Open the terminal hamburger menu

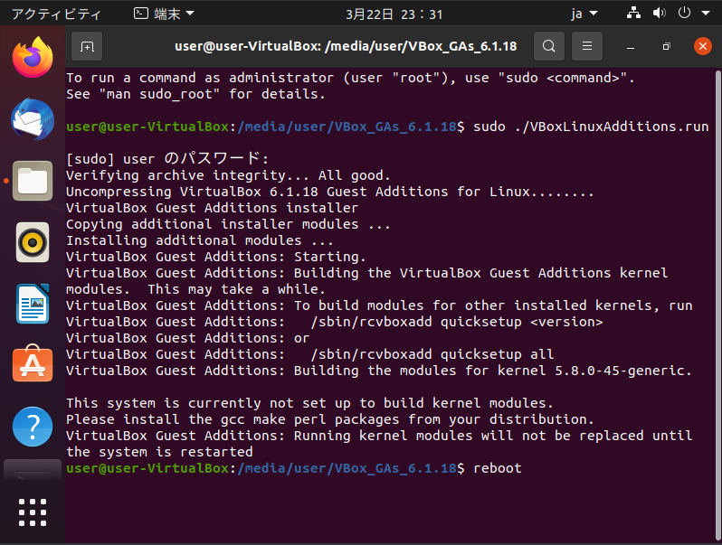(586, 46)
